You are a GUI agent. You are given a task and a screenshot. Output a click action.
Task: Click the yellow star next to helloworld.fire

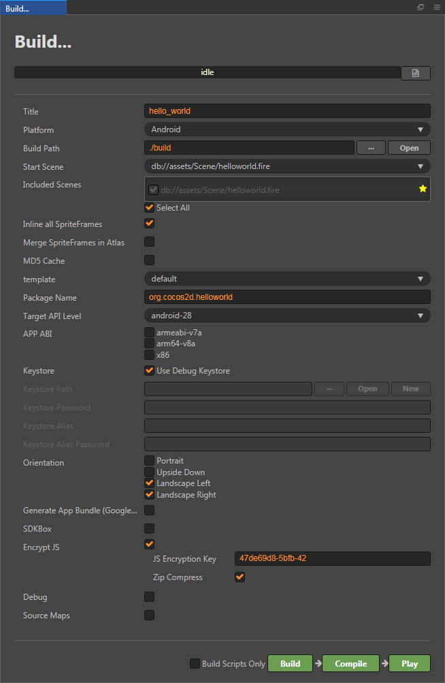click(x=423, y=189)
